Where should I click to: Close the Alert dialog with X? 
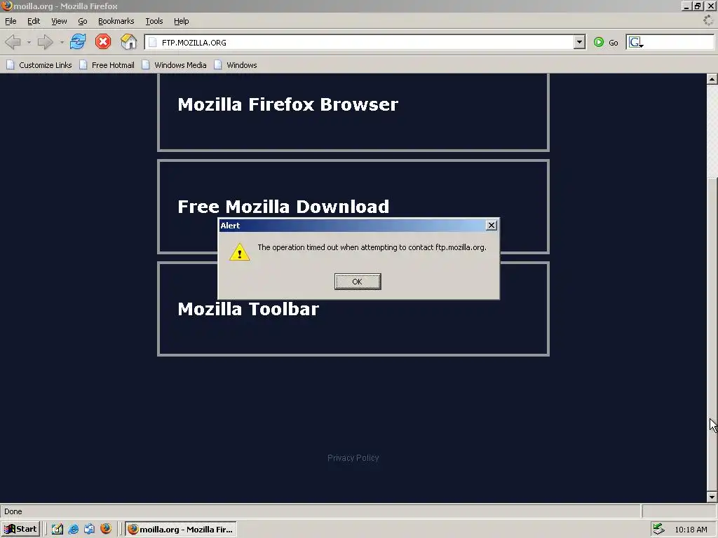(x=492, y=225)
